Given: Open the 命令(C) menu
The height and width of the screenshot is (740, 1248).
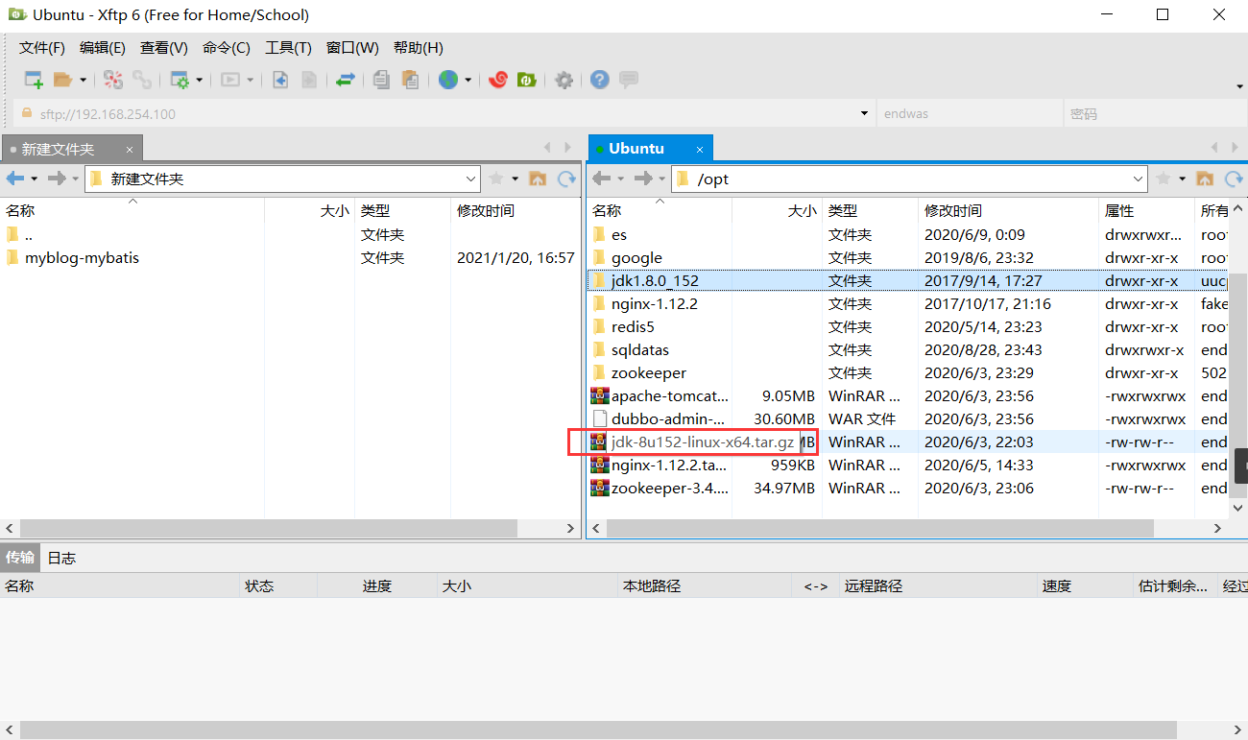Looking at the screenshot, I should [x=227, y=47].
